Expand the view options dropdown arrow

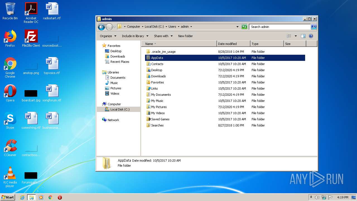point(296,36)
